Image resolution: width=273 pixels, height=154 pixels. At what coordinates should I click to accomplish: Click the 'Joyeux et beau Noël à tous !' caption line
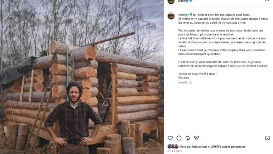point(197,74)
